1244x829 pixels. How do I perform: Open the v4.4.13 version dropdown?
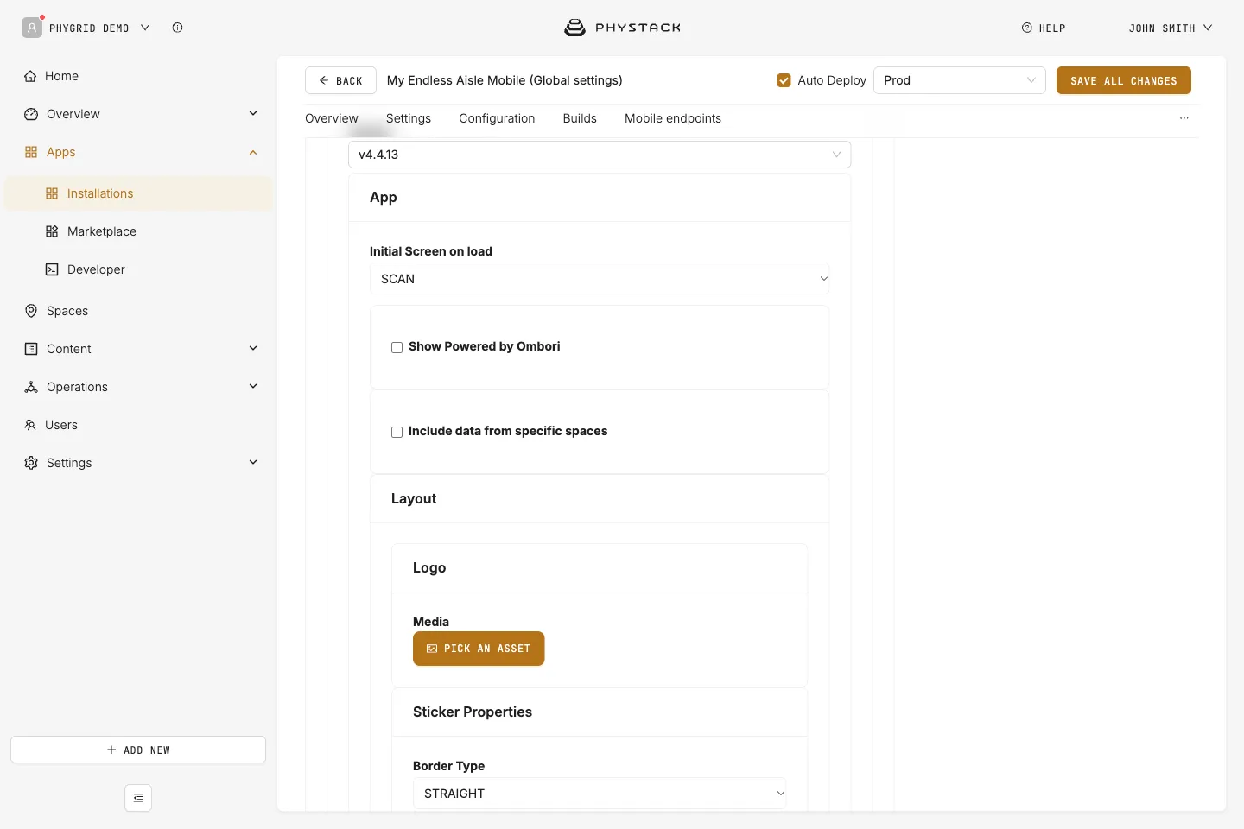click(600, 155)
